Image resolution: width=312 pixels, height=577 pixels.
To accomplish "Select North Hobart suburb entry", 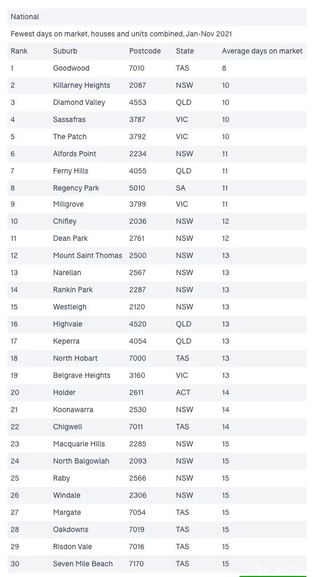I will pyautogui.click(x=75, y=358).
